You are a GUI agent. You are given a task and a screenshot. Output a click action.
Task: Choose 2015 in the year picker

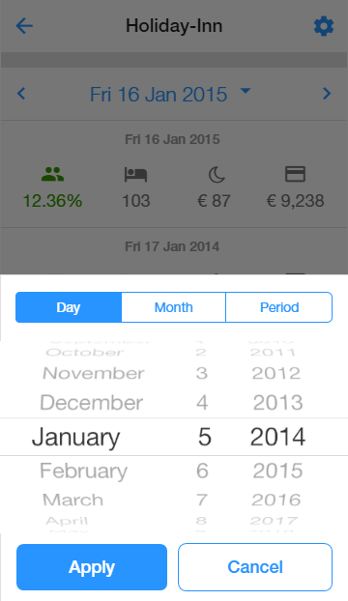(277, 471)
